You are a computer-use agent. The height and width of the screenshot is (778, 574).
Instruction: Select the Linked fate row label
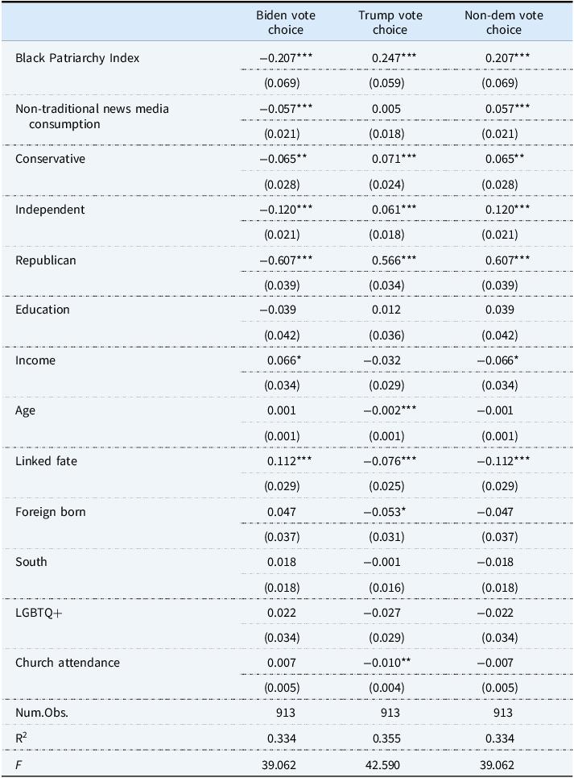point(46,461)
